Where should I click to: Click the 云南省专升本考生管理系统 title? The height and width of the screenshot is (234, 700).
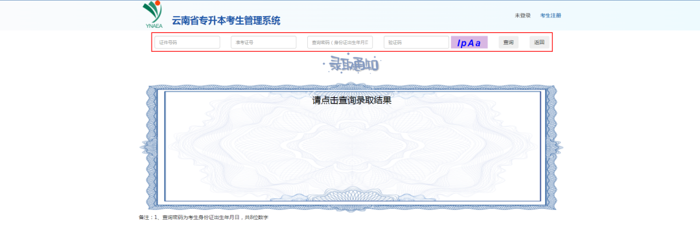[226, 21]
